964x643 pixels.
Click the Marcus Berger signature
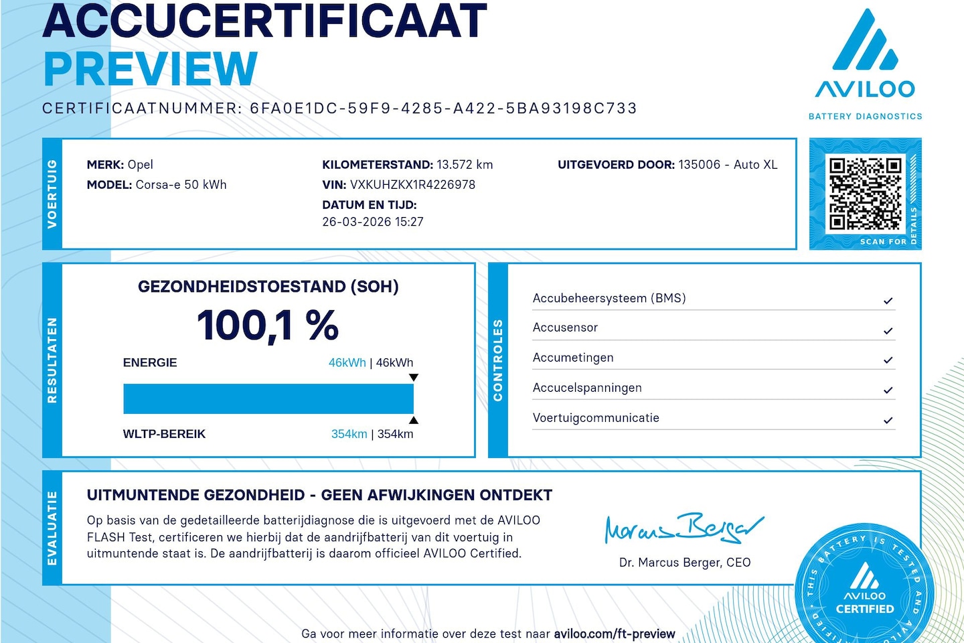[684, 528]
